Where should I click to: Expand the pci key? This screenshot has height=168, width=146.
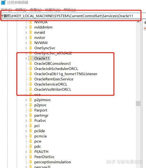[26, 126]
